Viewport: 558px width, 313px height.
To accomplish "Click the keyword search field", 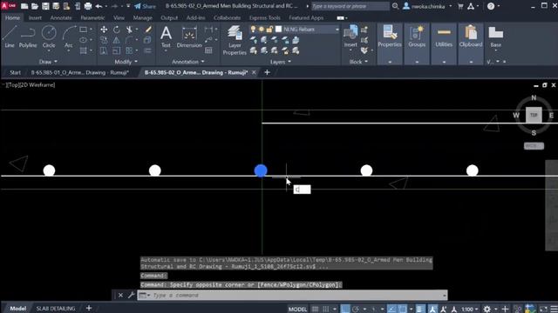I will coord(350,6).
